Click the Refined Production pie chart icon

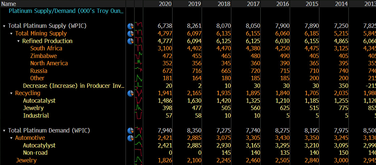[130, 41]
